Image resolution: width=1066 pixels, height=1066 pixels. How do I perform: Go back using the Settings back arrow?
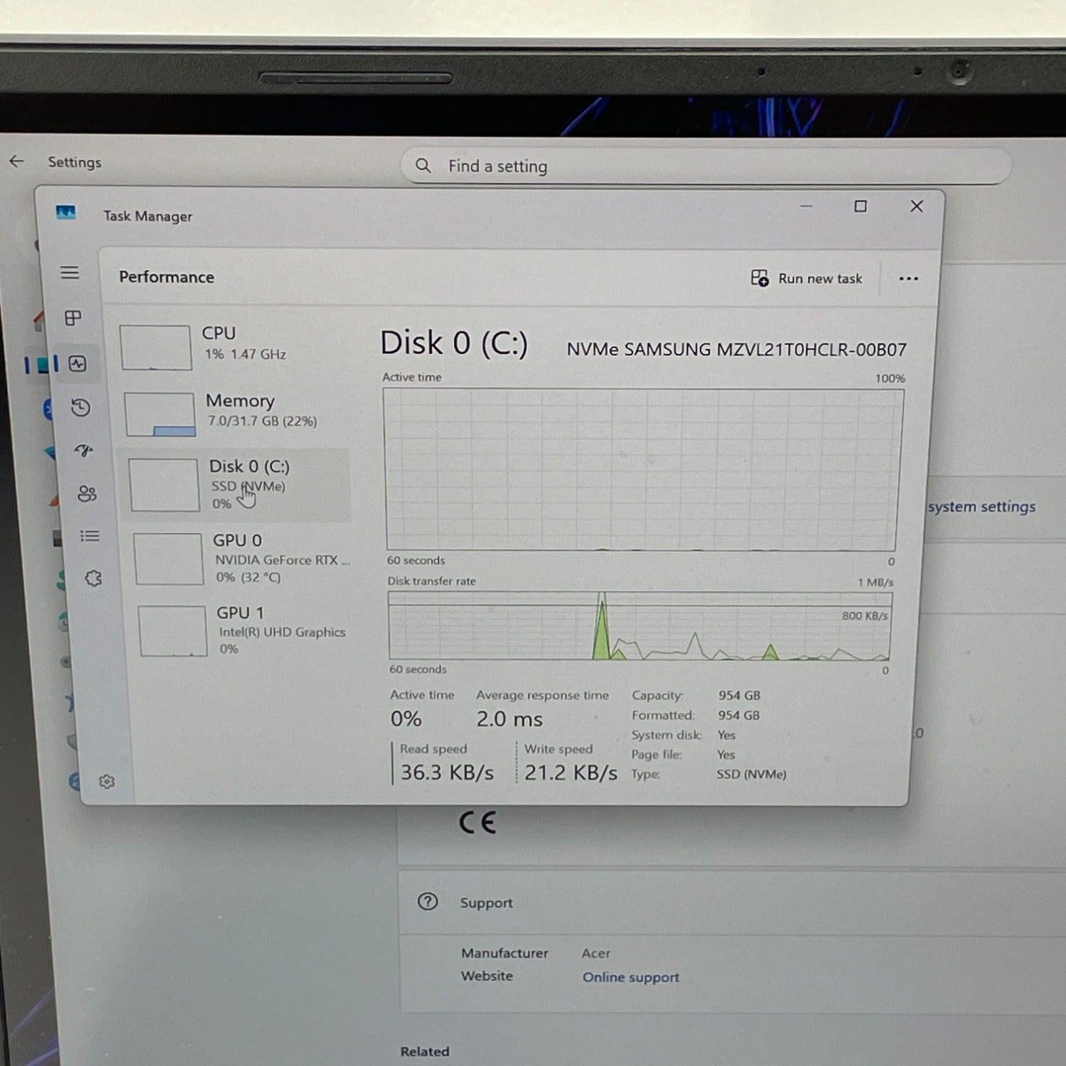tap(17, 161)
